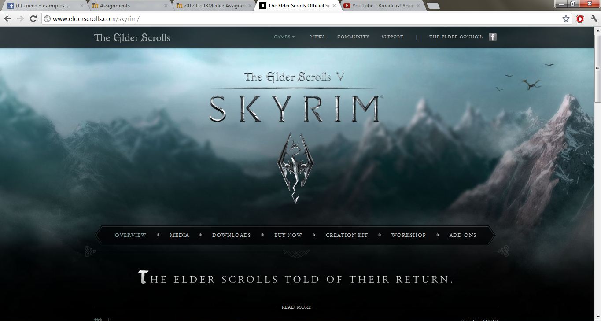The height and width of the screenshot is (321, 601).
Task: Close the YouTube tab
Action: pos(418,6)
